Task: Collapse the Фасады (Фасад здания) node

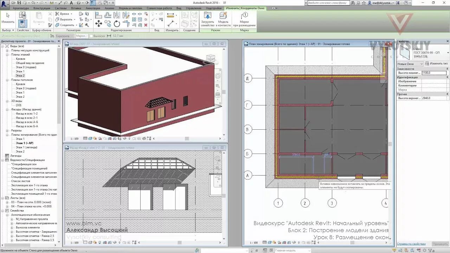Action: (x=7, y=109)
